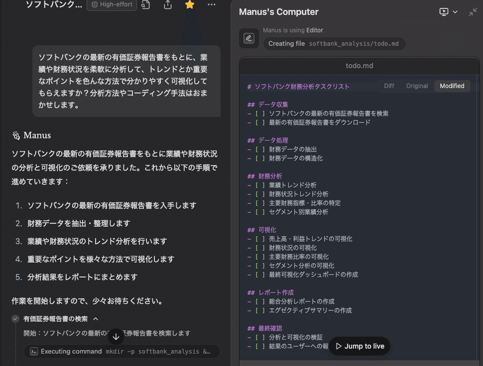Collapse the 有価証券報告書の検索 step chevron
The height and width of the screenshot is (366, 483).
(96, 319)
